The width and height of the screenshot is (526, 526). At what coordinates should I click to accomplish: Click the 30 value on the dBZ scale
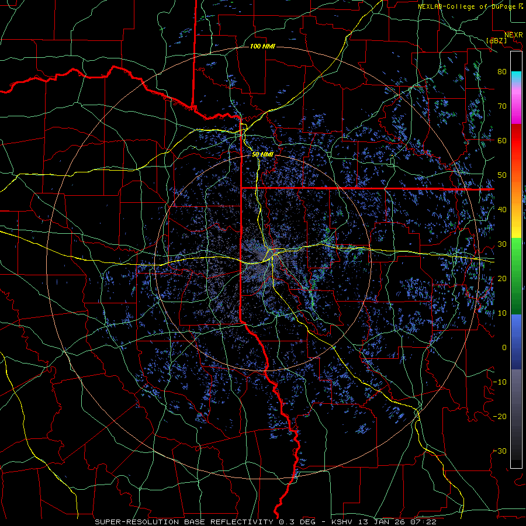(x=502, y=244)
